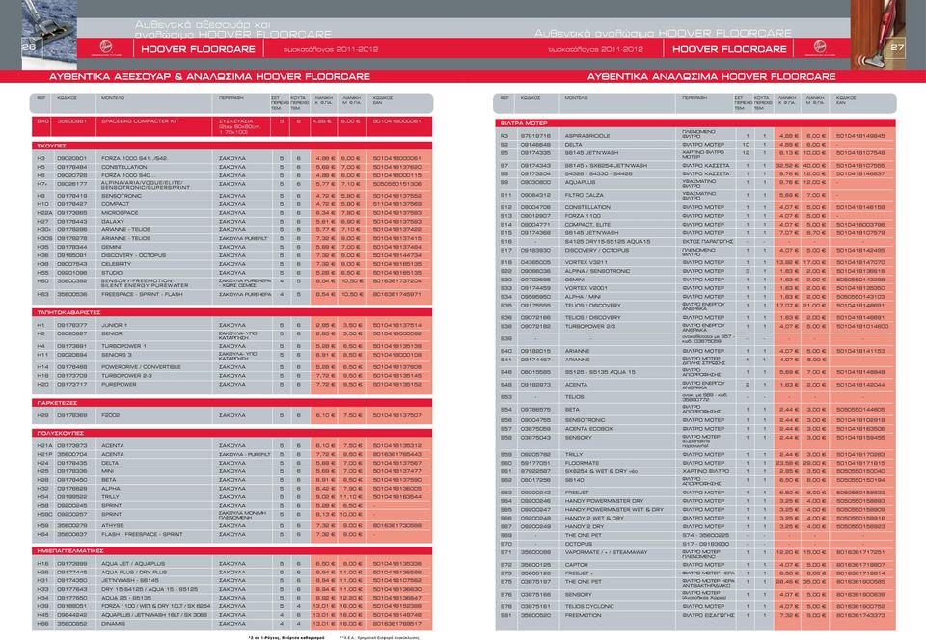
Task: Click the ΜΟΝΤΕΛΟ column header on the right page
Action: (576, 98)
